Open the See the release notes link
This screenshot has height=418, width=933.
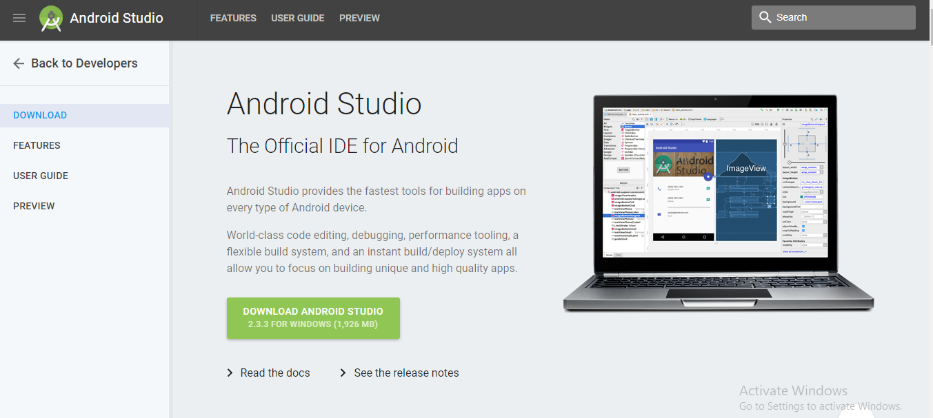point(405,373)
